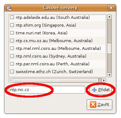Click vertical scrollbar up arrow
This screenshot has width=121, height=118.
pos(109,17)
